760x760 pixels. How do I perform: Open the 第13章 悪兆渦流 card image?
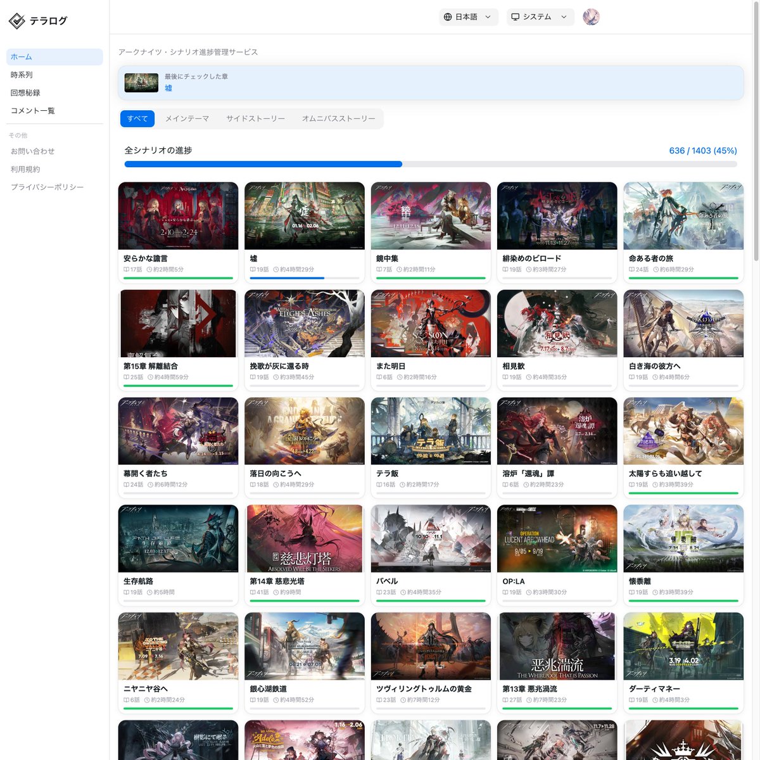[x=557, y=647]
